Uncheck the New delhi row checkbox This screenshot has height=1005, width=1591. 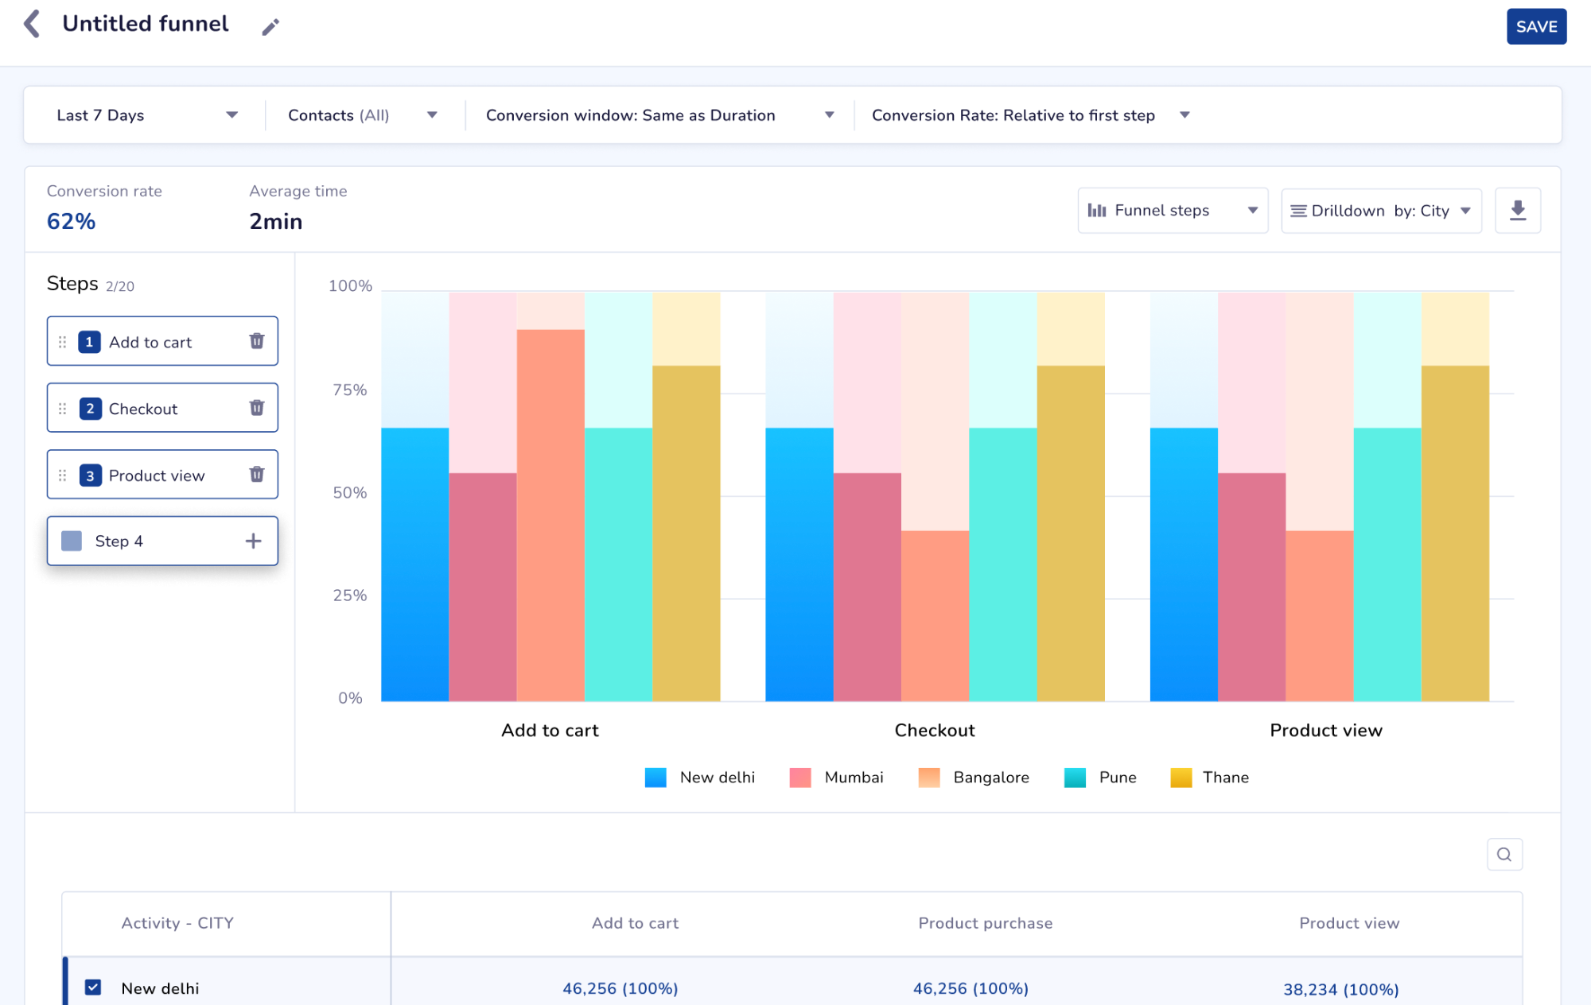pos(93,988)
